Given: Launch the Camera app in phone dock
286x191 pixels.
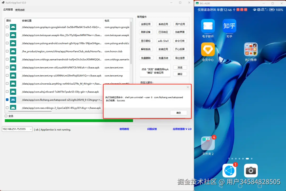Looking at the screenshot, I should pos(251,171).
